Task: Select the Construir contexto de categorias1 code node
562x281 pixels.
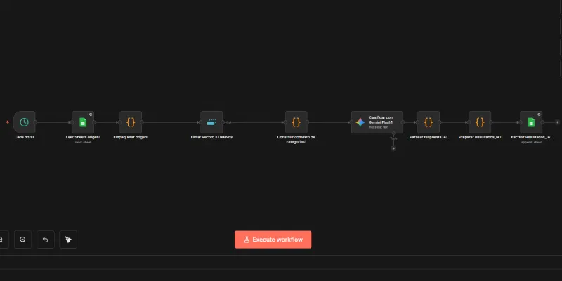Action: pyautogui.click(x=296, y=122)
